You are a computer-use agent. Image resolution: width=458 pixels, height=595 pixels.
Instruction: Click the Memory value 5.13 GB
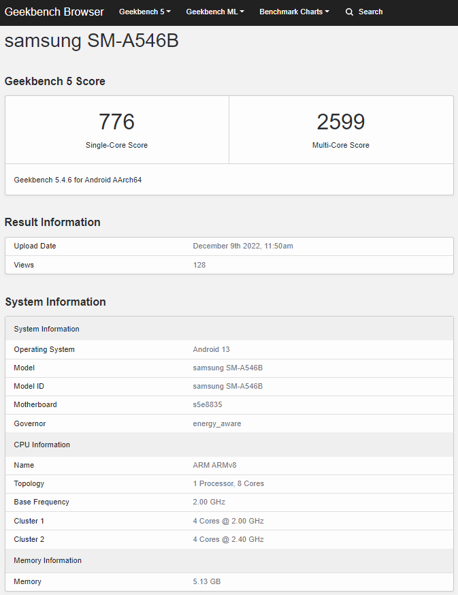click(207, 582)
